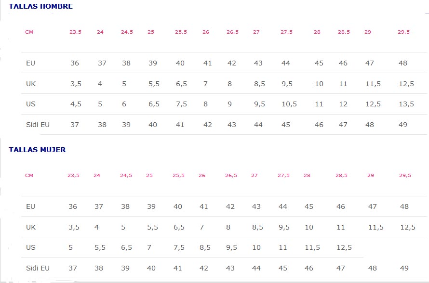Click the US row label in women's table

(31, 248)
